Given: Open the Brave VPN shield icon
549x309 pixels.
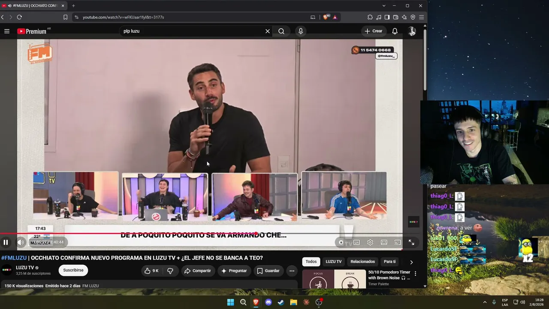Looking at the screenshot, I should click(x=413, y=17).
